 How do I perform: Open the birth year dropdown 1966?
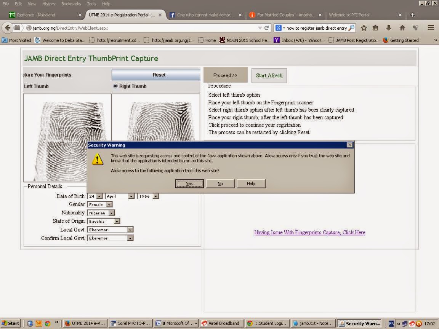(x=156, y=196)
